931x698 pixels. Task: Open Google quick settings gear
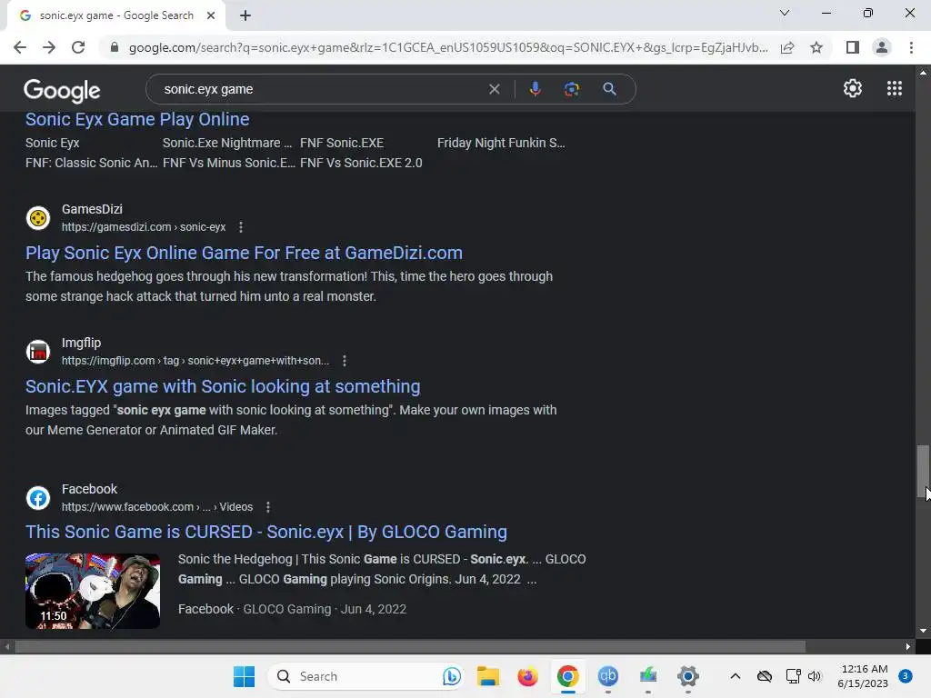point(853,88)
